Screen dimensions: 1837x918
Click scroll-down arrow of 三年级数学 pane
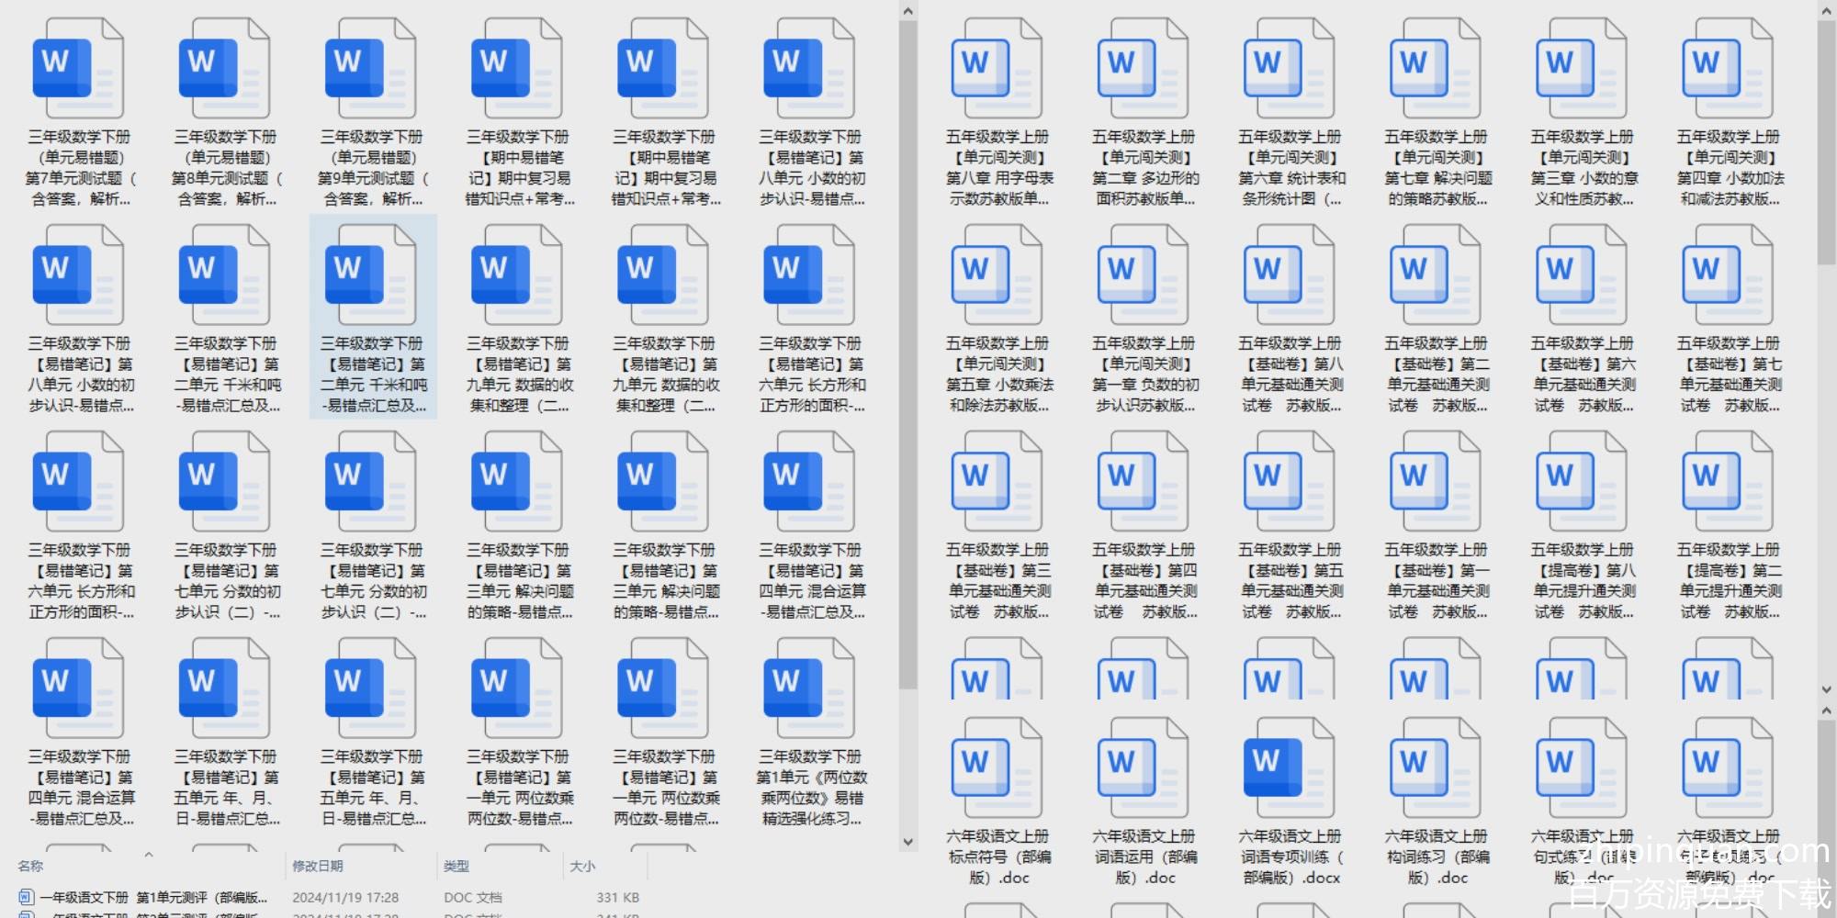(907, 841)
